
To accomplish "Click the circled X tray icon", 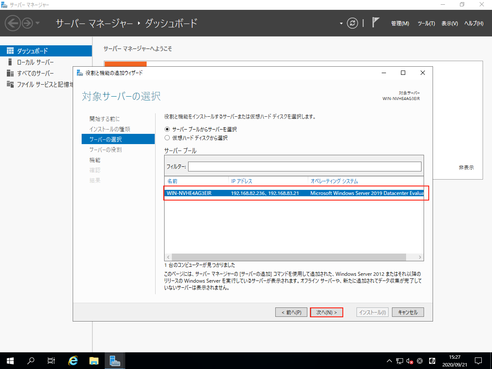I will click(420, 361).
